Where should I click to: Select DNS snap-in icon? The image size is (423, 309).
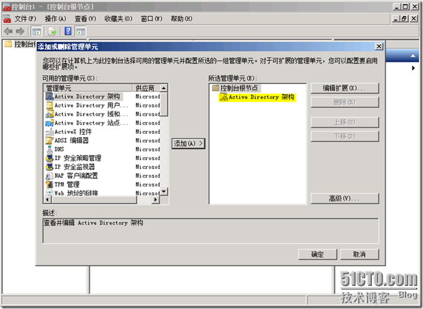(50, 150)
